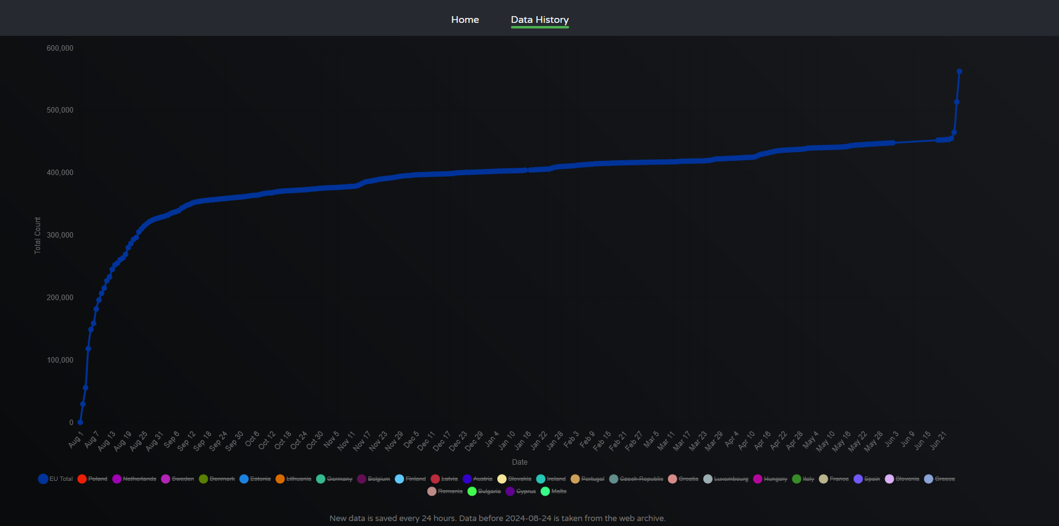Toggle the Austria legend item
This screenshot has height=526, width=1059.
coord(478,479)
